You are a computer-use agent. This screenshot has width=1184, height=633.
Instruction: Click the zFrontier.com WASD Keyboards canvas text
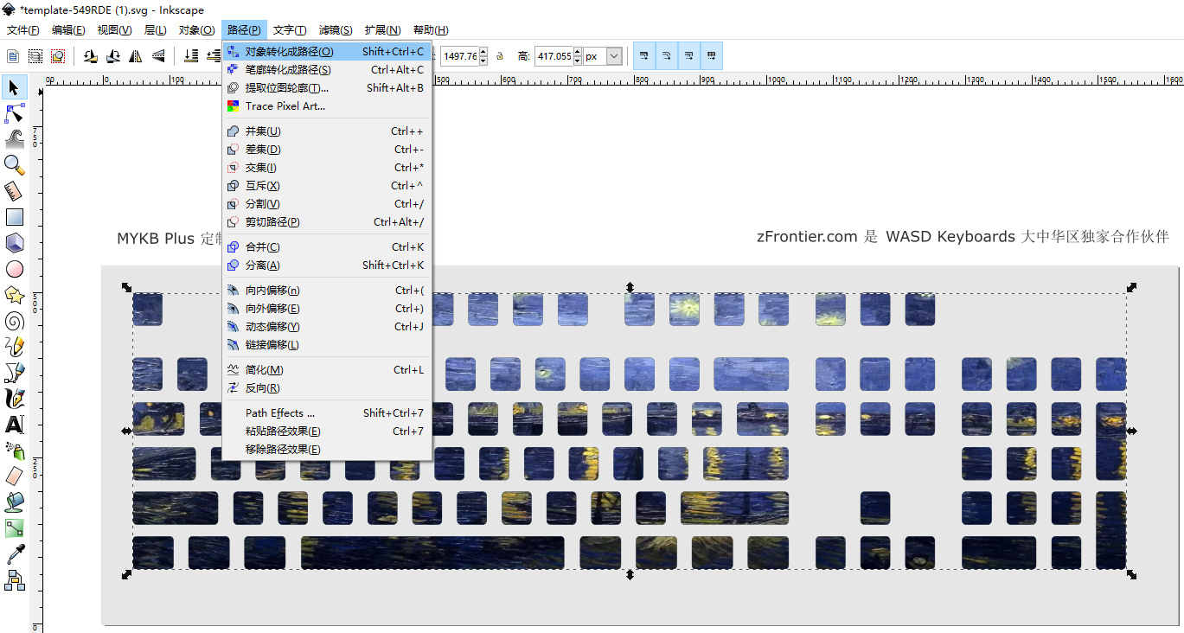(x=963, y=237)
